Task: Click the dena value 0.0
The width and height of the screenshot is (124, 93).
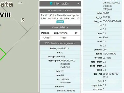Action: 104,33
